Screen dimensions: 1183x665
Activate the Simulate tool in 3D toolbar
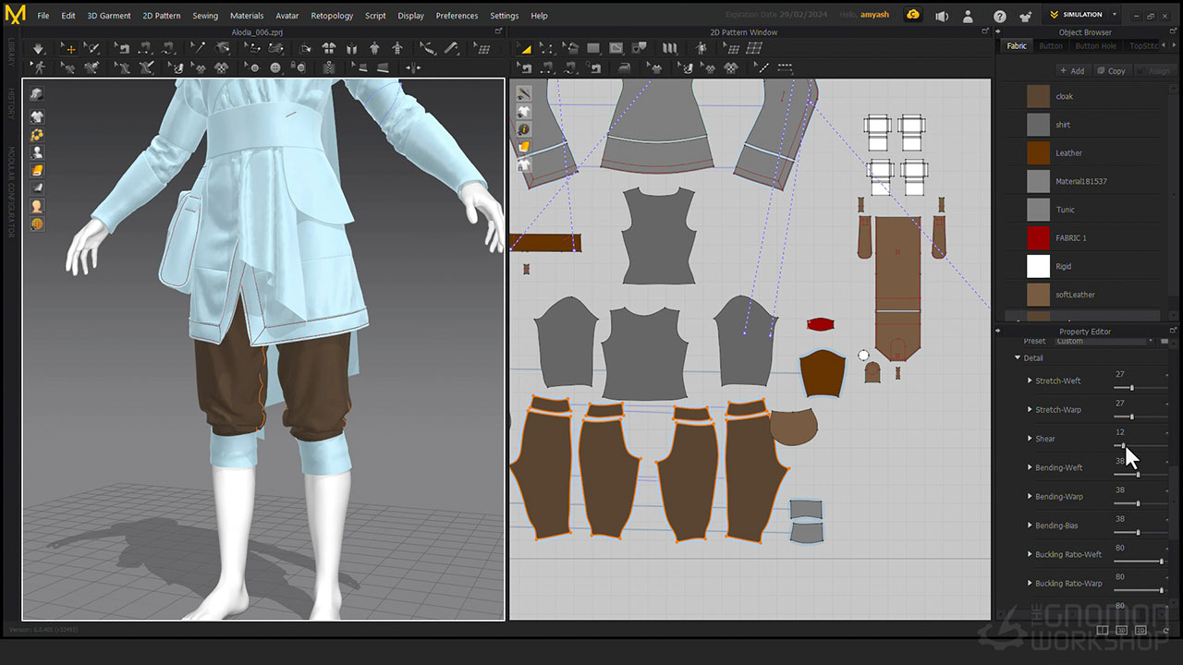click(x=38, y=48)
